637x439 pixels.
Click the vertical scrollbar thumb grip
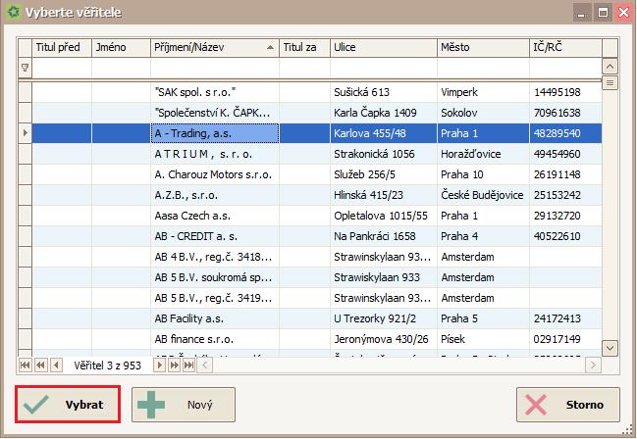610,82
